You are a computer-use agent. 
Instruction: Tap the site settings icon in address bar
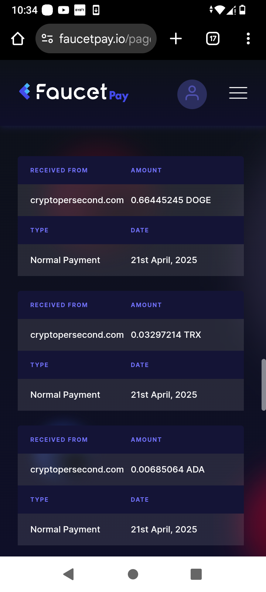point(47,38)
